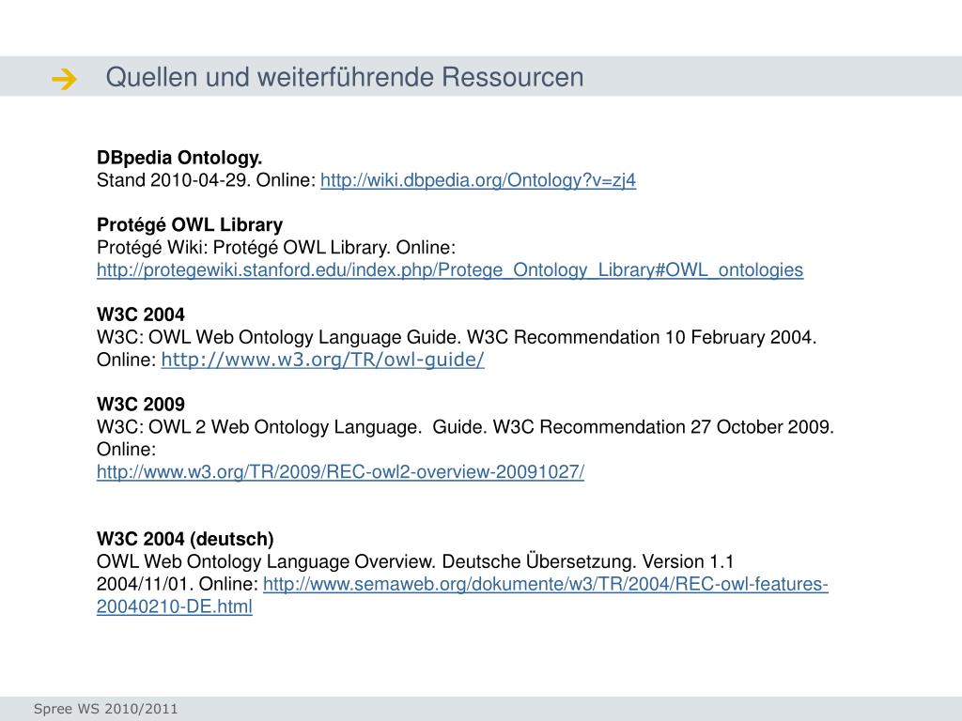Open the protegewiki.stanford.edu Ontology Library link
The image size is (962, 721).
pyautogui.click(x=450, y=269)
